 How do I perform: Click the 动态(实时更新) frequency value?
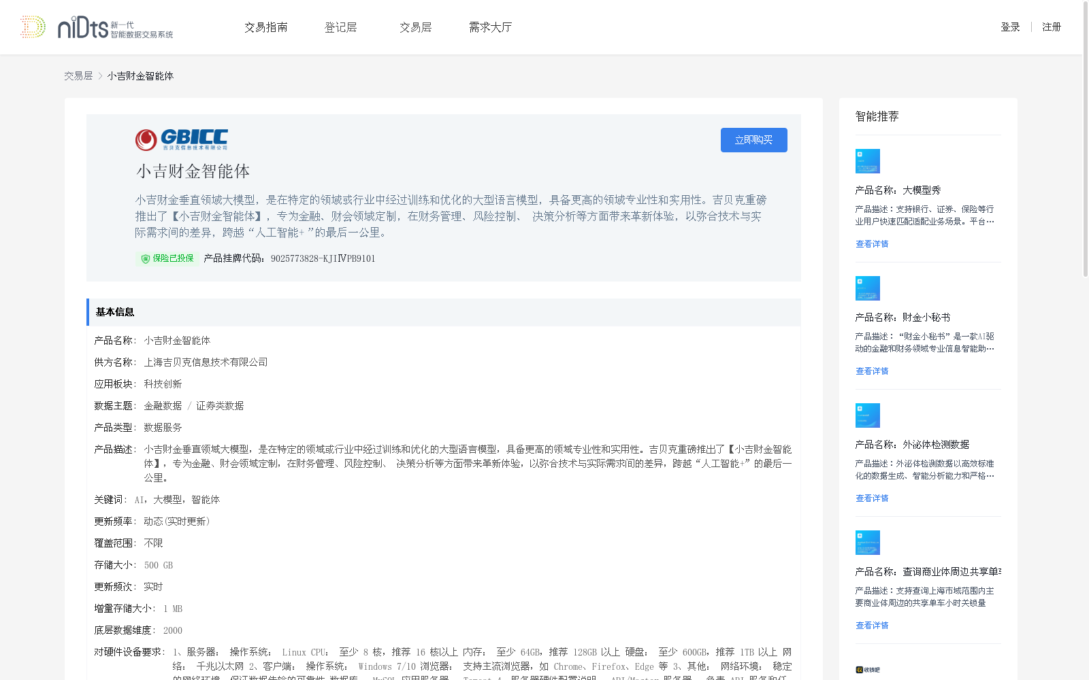[177, 522]
